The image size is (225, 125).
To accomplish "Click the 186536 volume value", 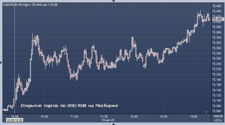I will 218,116.
